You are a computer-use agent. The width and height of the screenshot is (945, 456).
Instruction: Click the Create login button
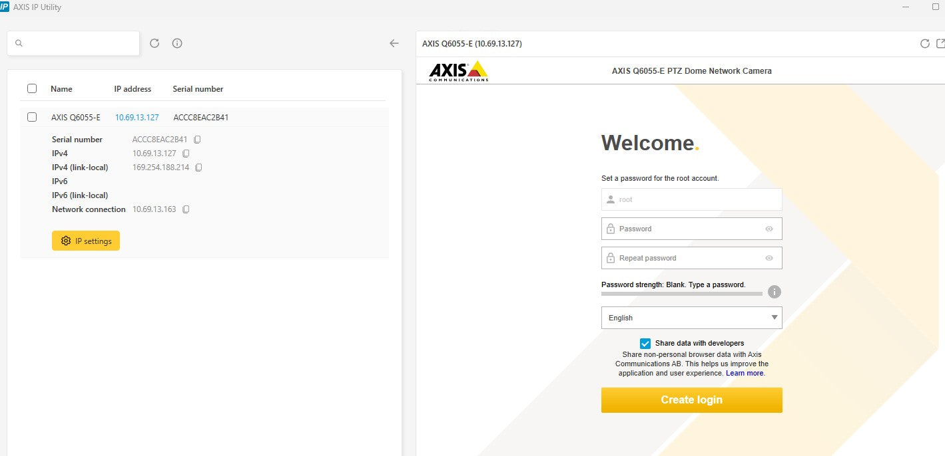[x=691, y=400]
